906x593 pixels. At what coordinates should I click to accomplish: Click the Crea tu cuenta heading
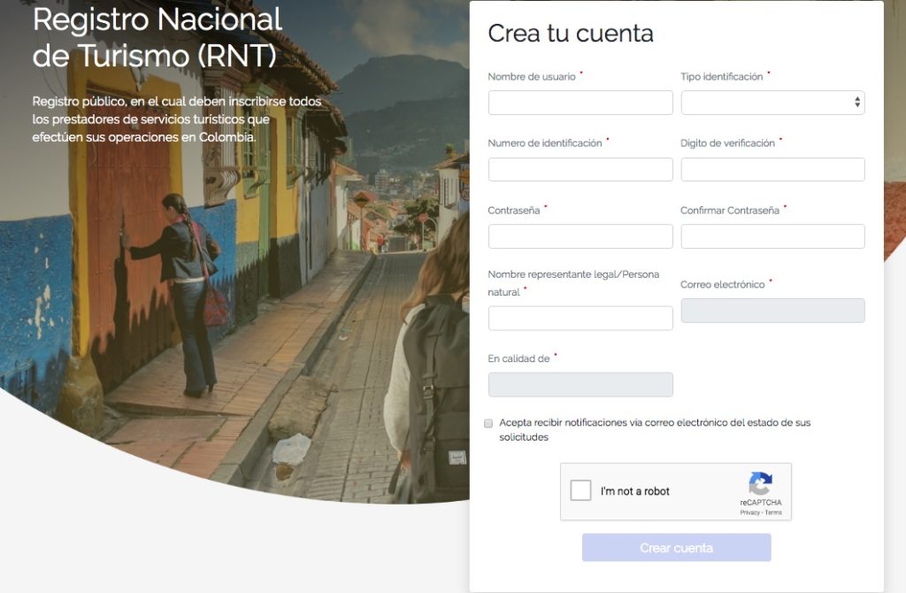[572, 34]
